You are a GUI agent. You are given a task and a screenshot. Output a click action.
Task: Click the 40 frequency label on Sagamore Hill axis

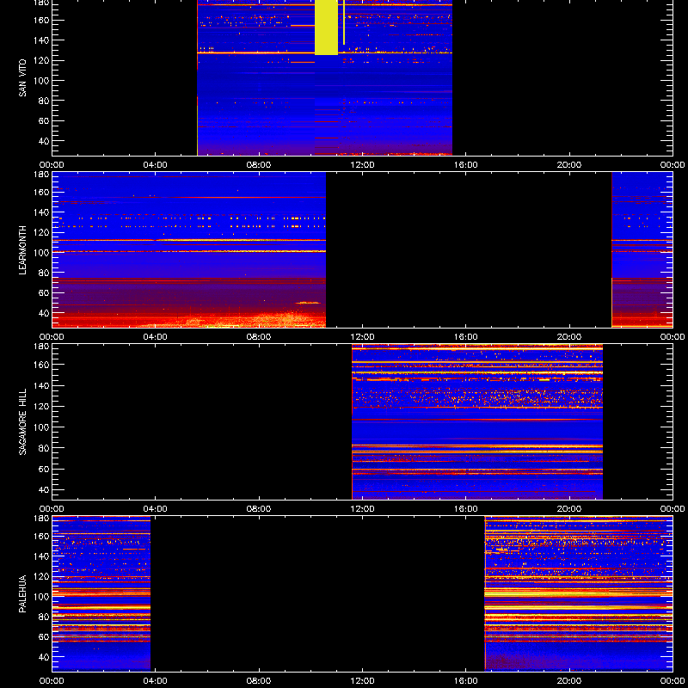coord(45,489)
